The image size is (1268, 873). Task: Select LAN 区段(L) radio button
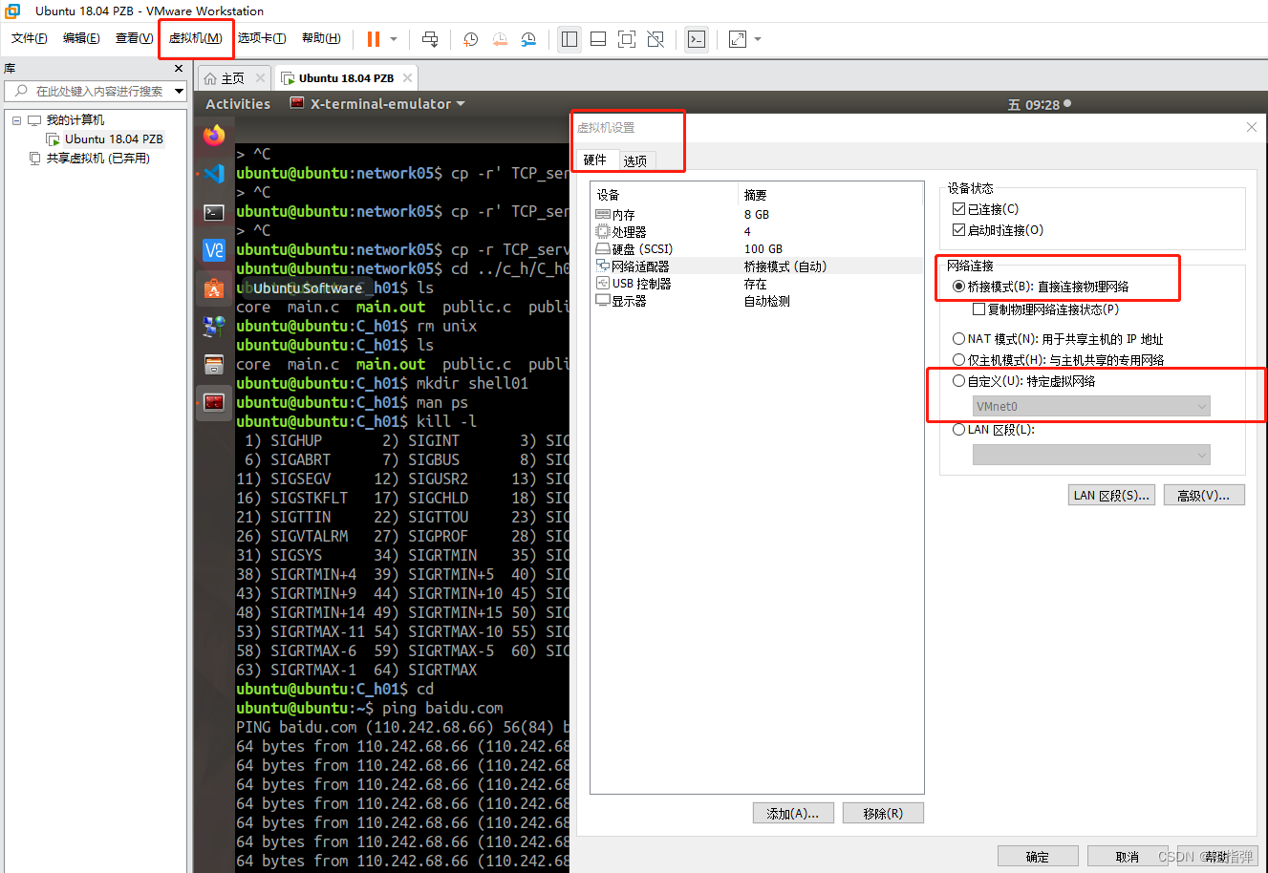[x=959, y=430]
